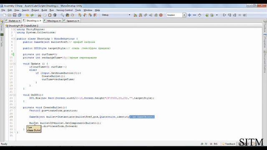The image size is (267, 150).
Task: Open the Window menu
Action: (x=88, y=10)
